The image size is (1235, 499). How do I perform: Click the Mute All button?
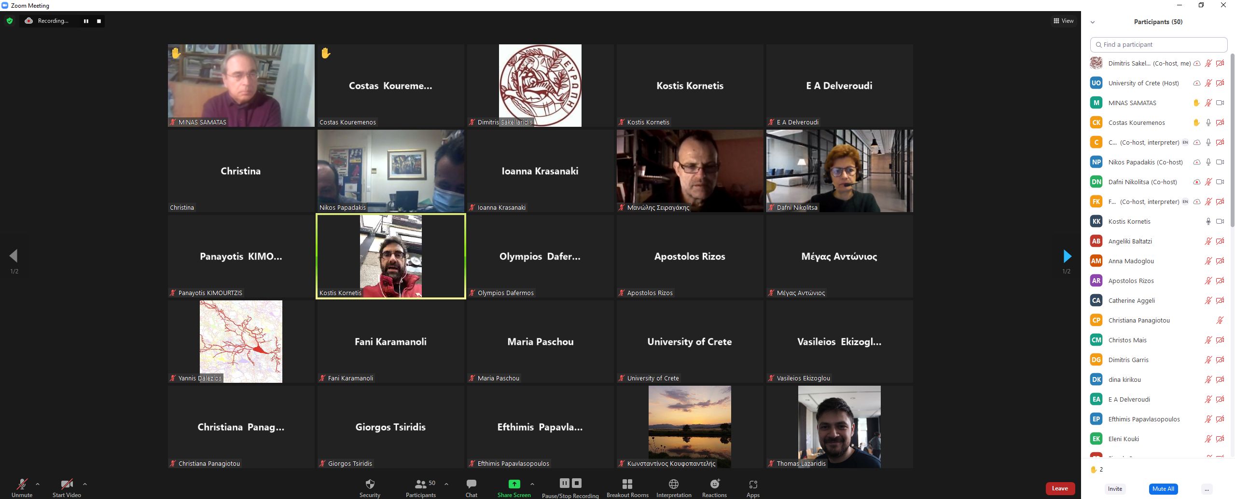(1163, 488)
